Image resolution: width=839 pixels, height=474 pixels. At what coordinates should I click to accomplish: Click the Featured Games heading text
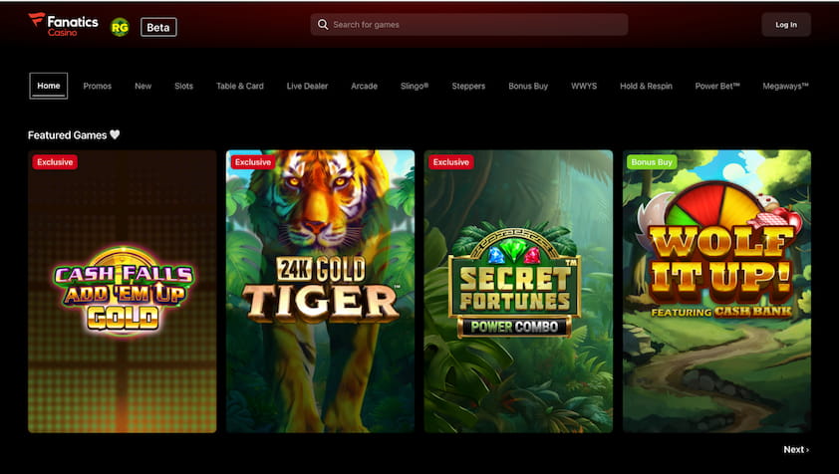coord(68,135)
